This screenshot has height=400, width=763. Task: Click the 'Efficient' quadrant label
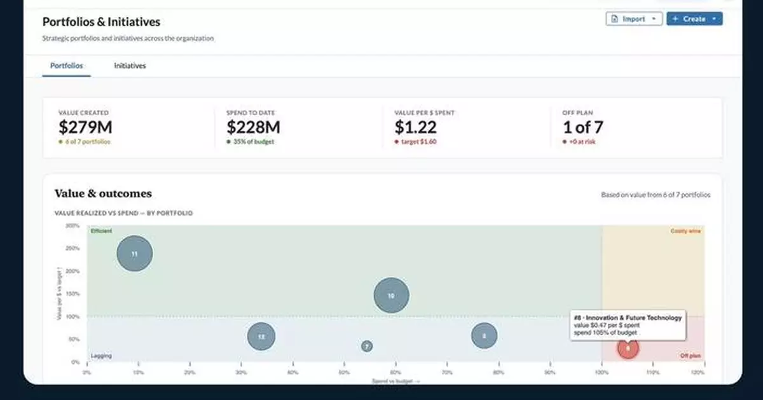click(101, 231)
